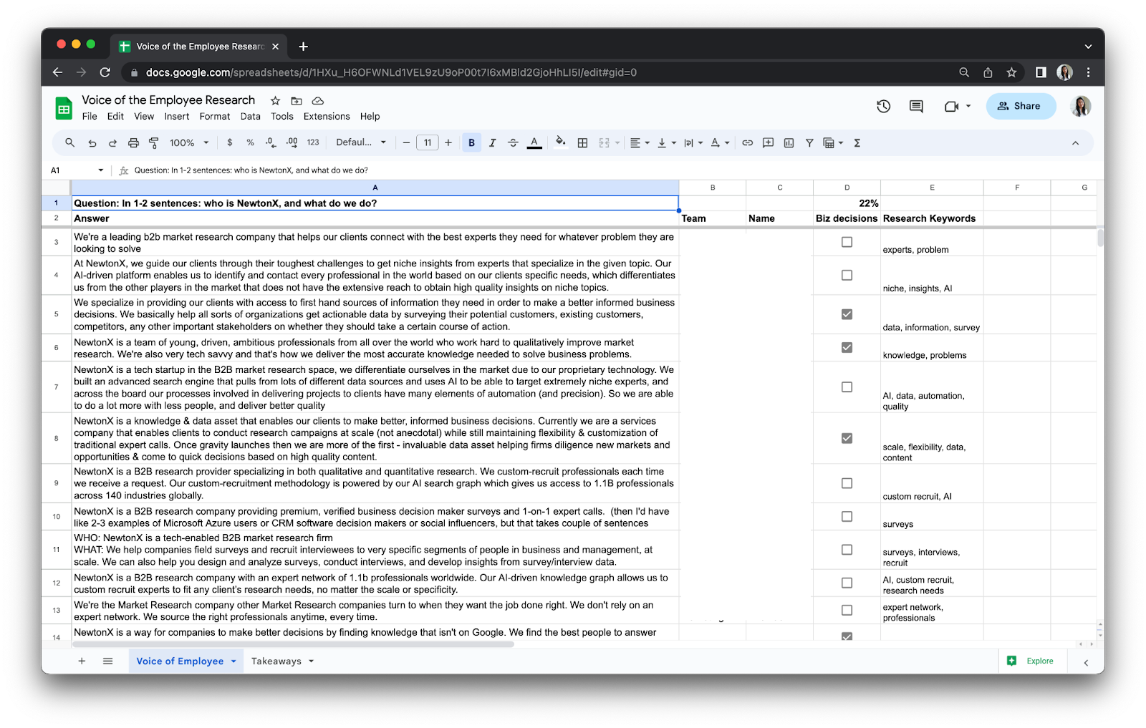The height and width of the screenshot is (728, 1146).
Task: Insert a comment from toolbar
Action: [768, 142]
